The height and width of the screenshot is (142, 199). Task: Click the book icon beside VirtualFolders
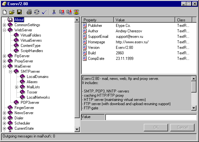pos(16,35)
